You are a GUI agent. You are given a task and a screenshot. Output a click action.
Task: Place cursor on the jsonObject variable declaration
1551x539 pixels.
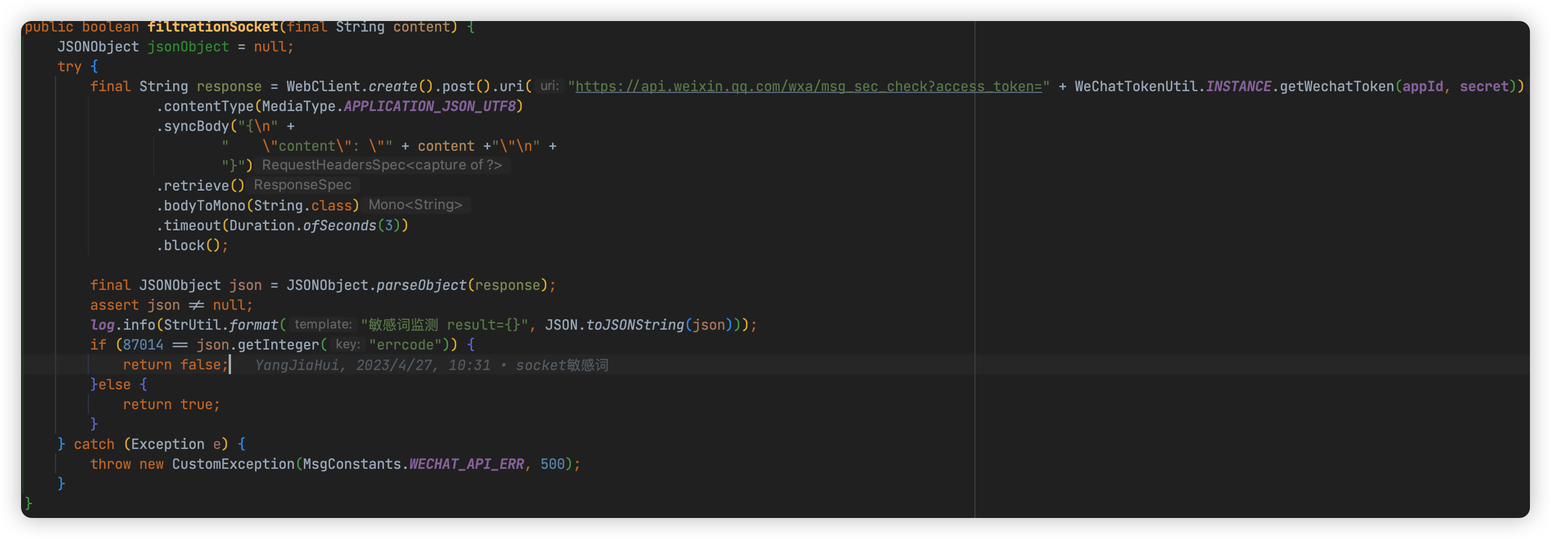pyautogui.click(x=188, y=47)
